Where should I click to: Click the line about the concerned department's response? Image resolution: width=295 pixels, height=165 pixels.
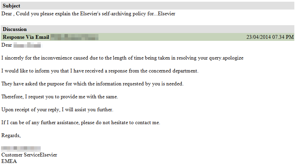(100, 71)
